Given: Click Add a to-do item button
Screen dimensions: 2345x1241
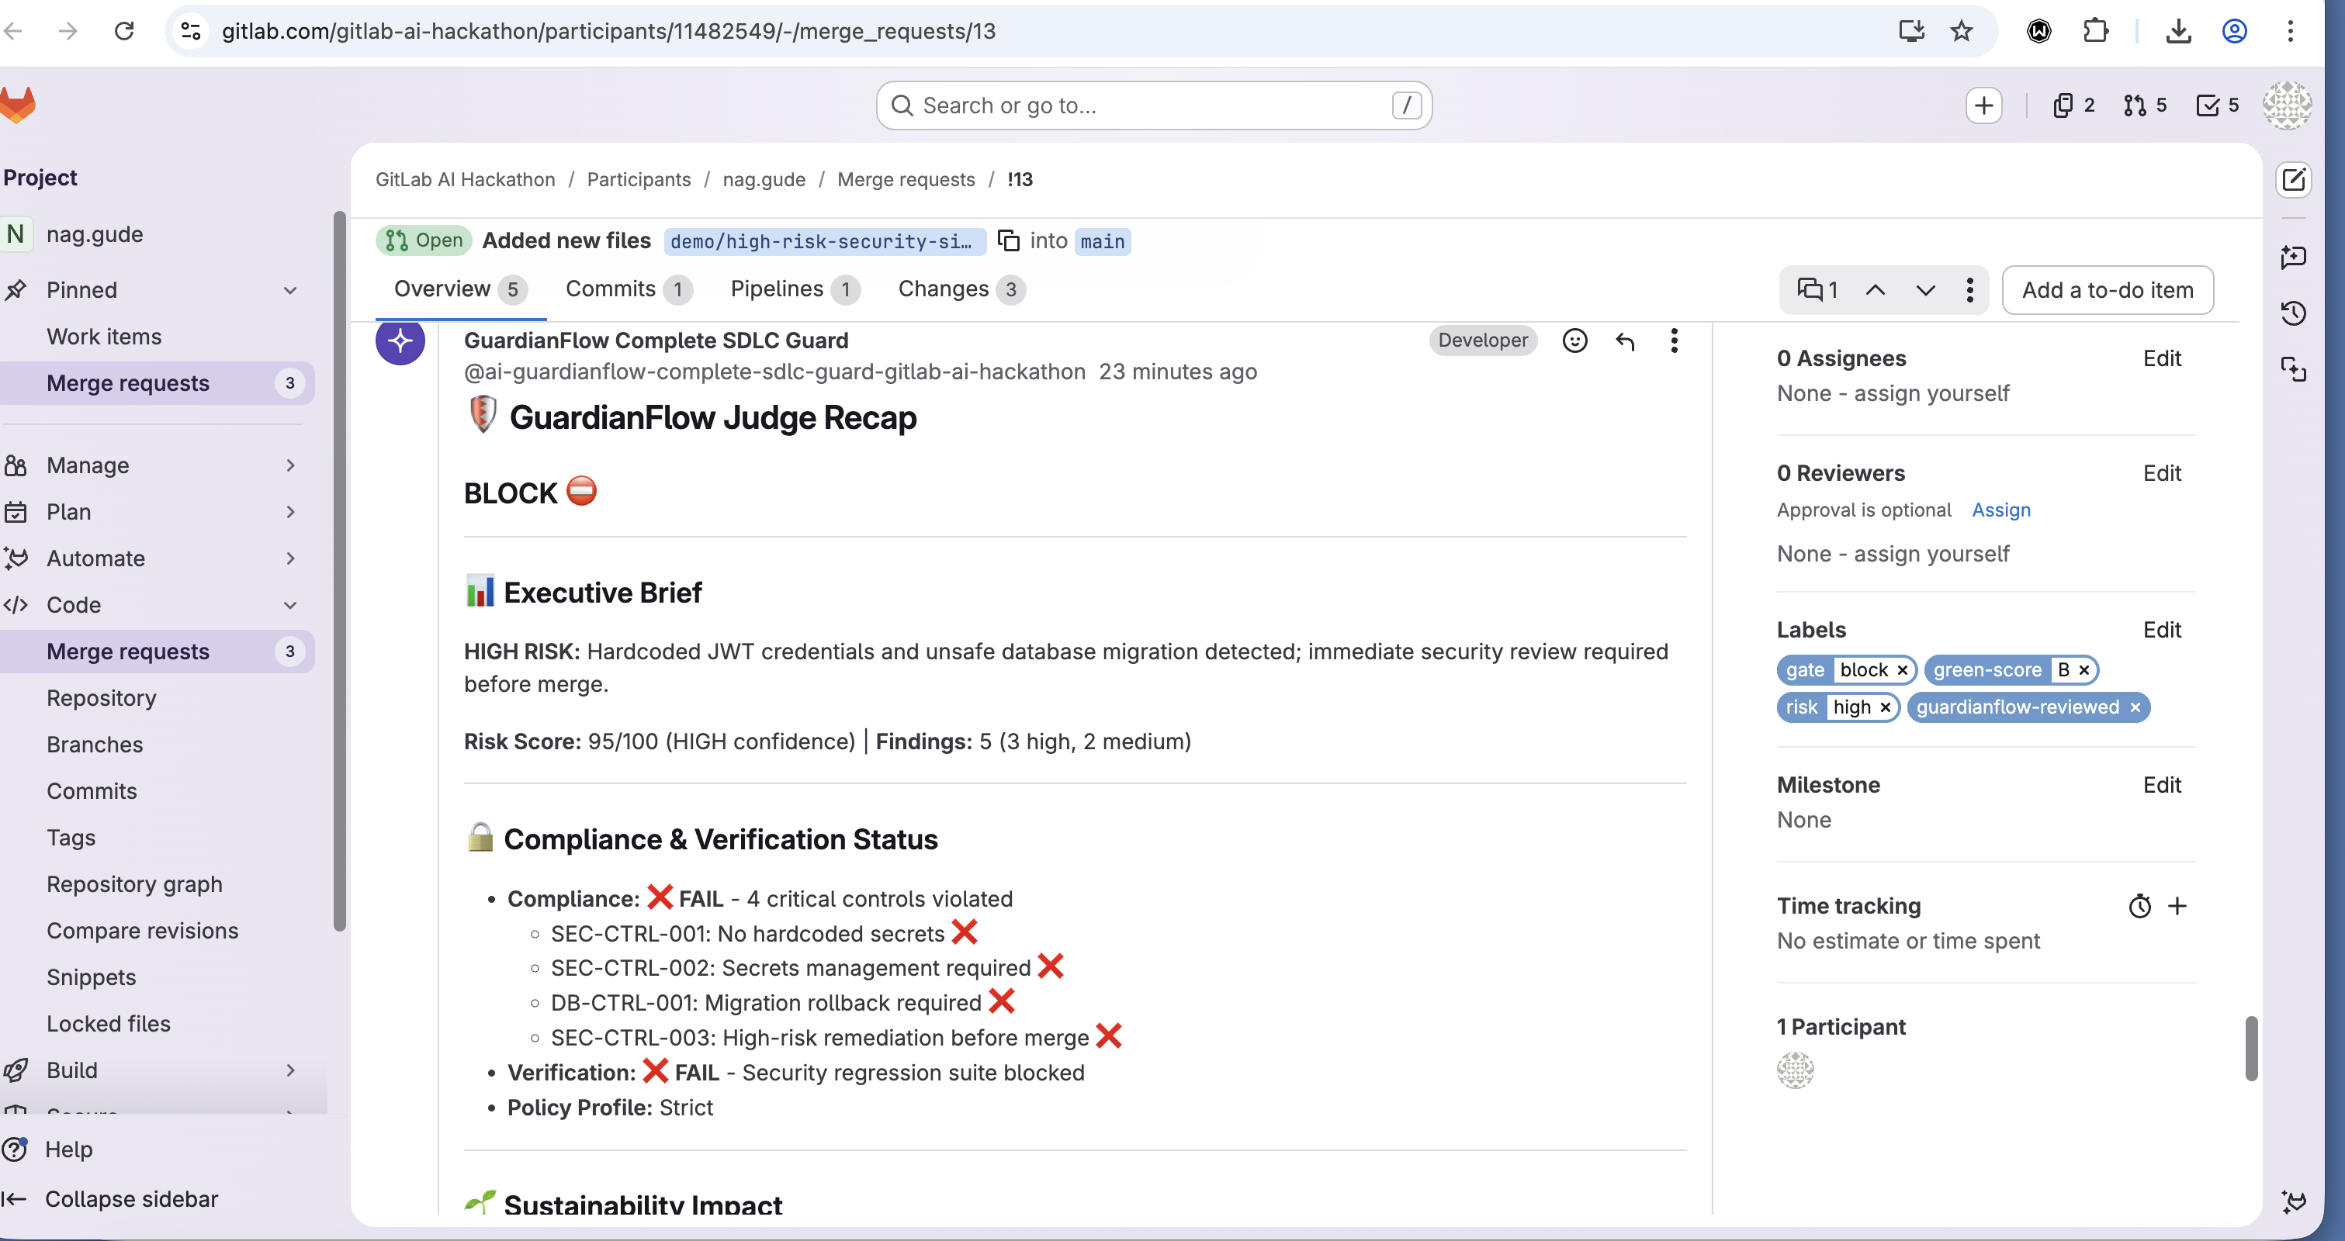Looking at the screenshot, I should coord(2107,290).
